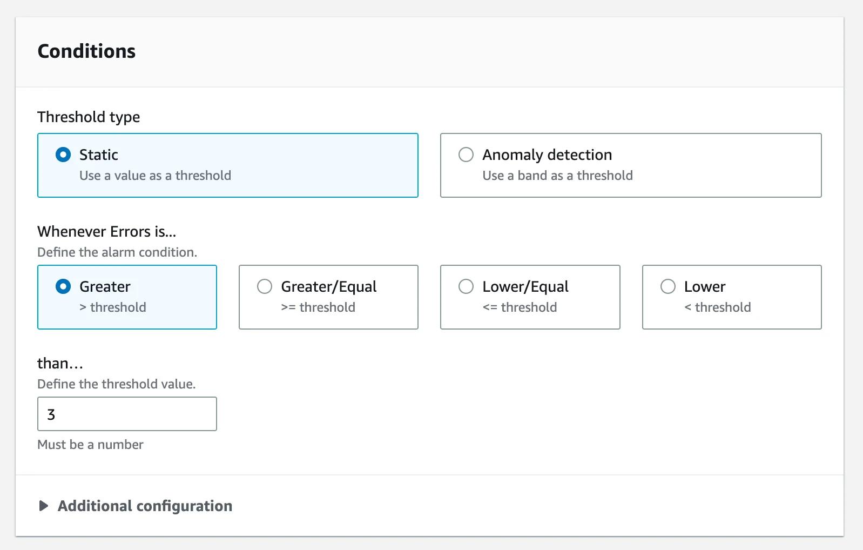Click the 'Must be a number' hint text
This screenshot has width=863, height=550.
point(90,445)
